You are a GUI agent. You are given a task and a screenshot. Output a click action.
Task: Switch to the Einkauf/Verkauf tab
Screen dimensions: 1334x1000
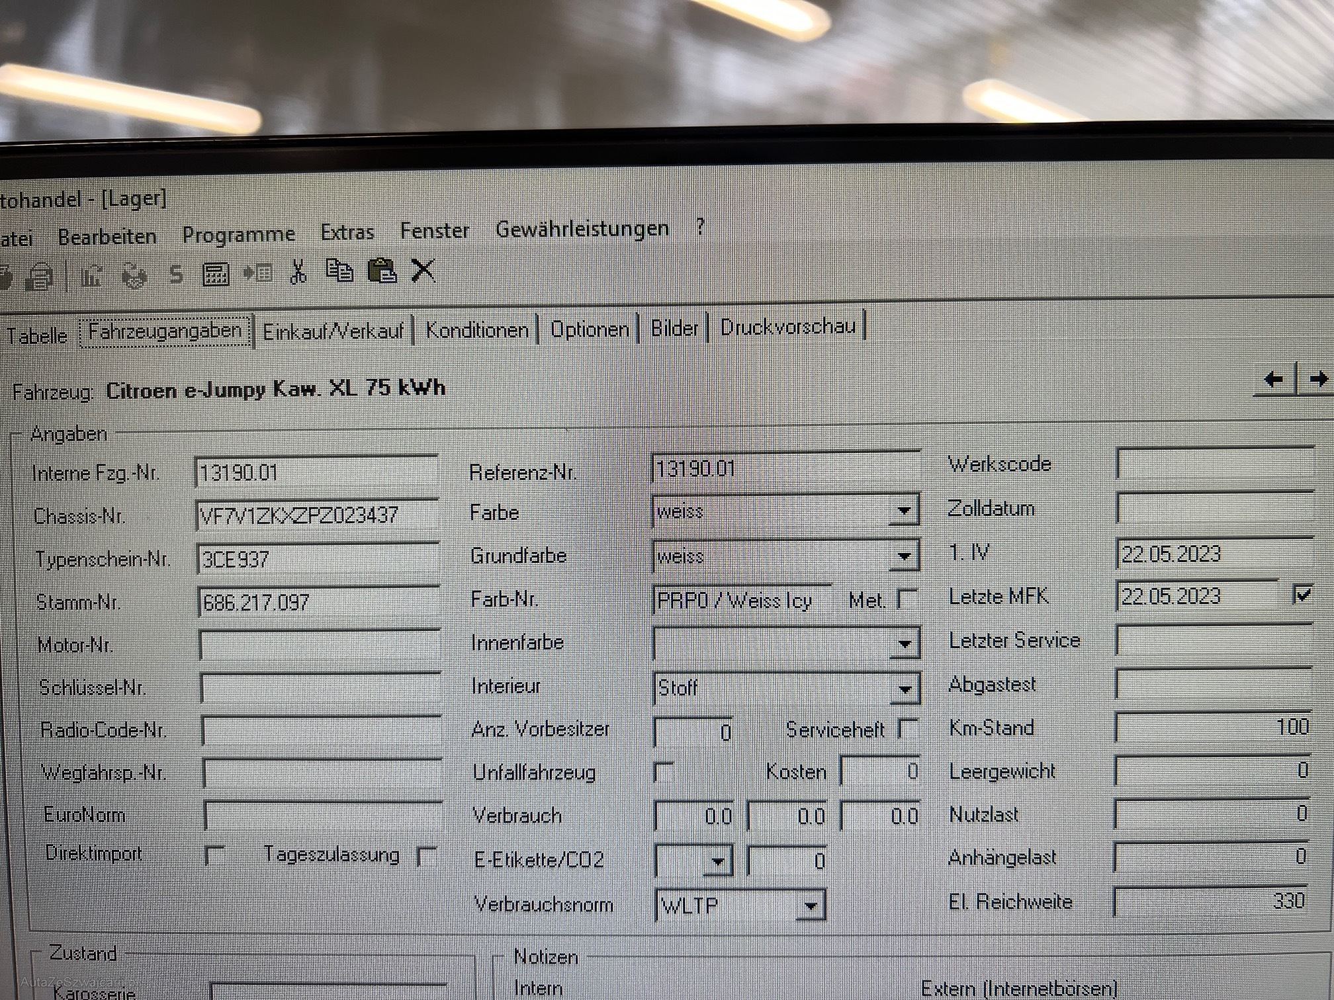(x=333, y=331)
